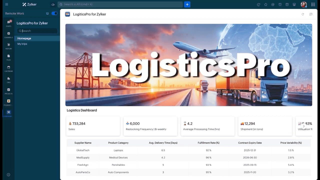Toggle the Remote Work switch

tap(54, 13)
